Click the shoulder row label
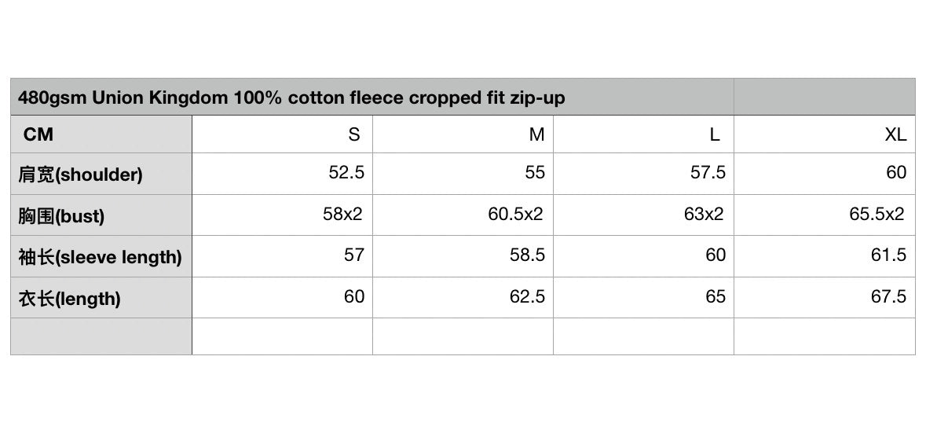The image size is (926, 437). 81,174
